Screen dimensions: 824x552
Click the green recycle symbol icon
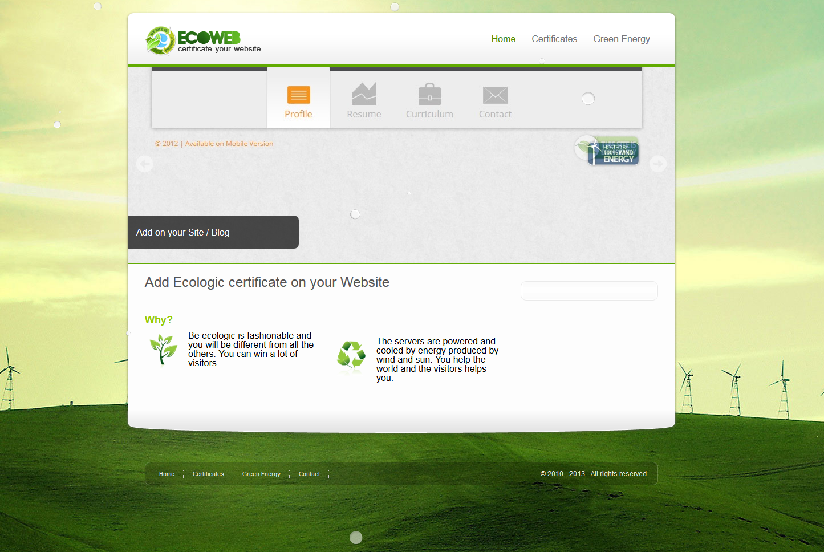click(351, 356)
